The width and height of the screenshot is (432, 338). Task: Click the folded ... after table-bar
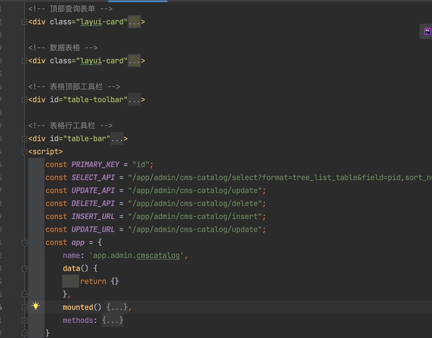tap(117, 139)
